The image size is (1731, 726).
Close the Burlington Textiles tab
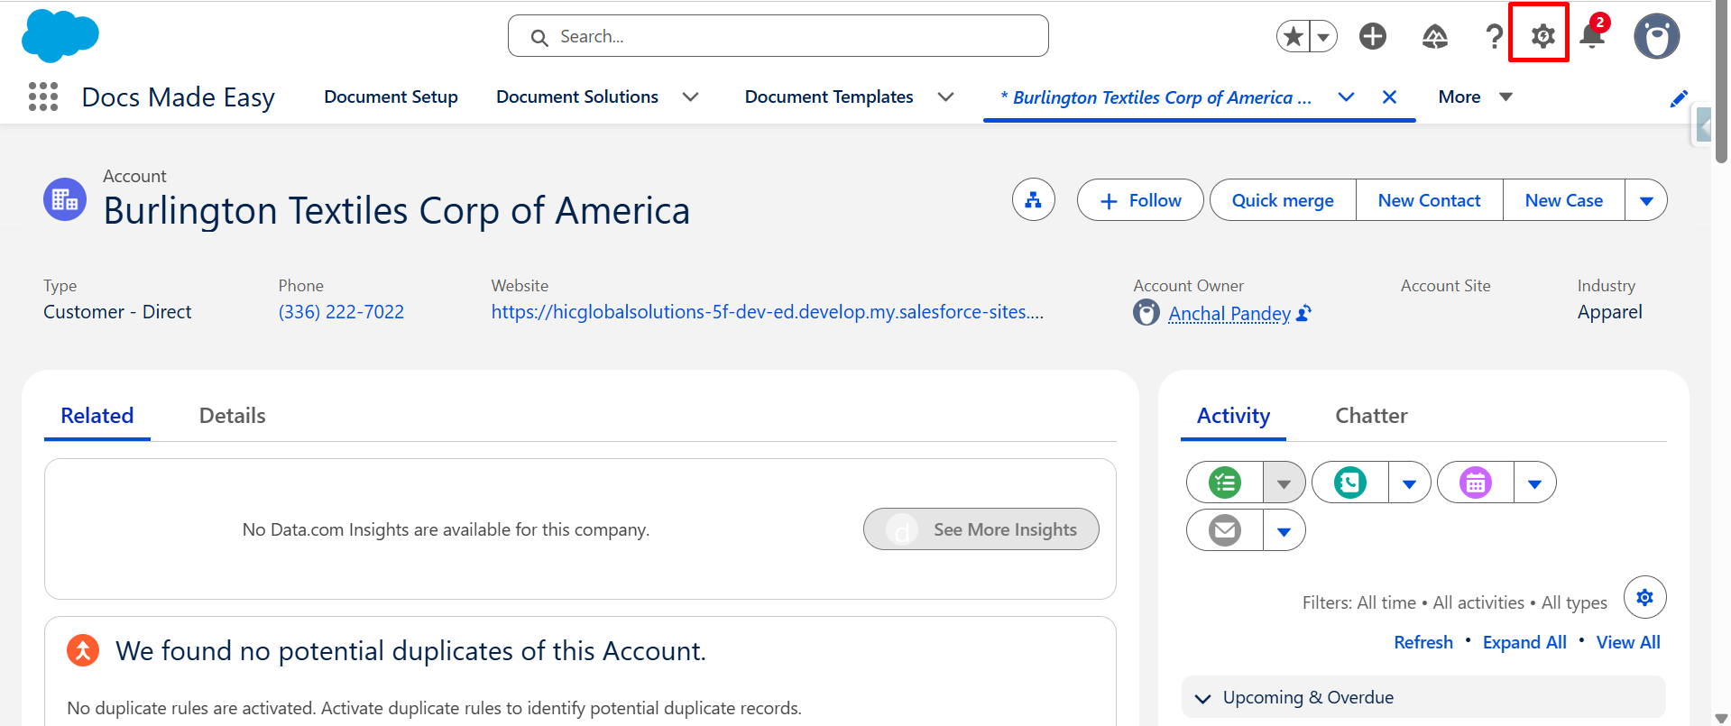[x=1389, y=96]
